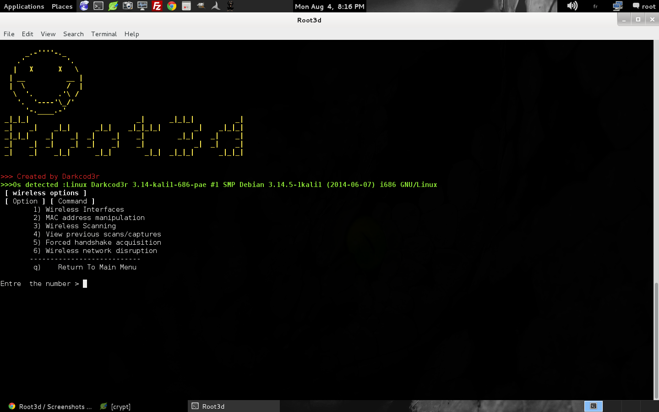Click 'View previous scans/captures' line
Viewport: 659px width, 412px height.
(x=97, y=234)
